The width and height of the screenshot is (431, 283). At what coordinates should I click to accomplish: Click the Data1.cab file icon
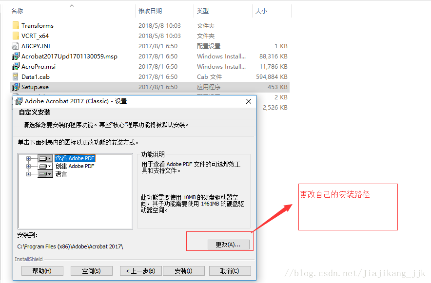pos(16,76)
